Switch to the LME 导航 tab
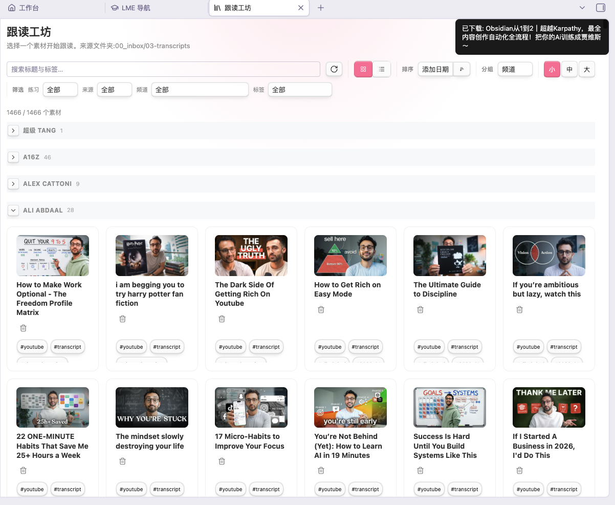615x505 pixels. tap(156, 8)
